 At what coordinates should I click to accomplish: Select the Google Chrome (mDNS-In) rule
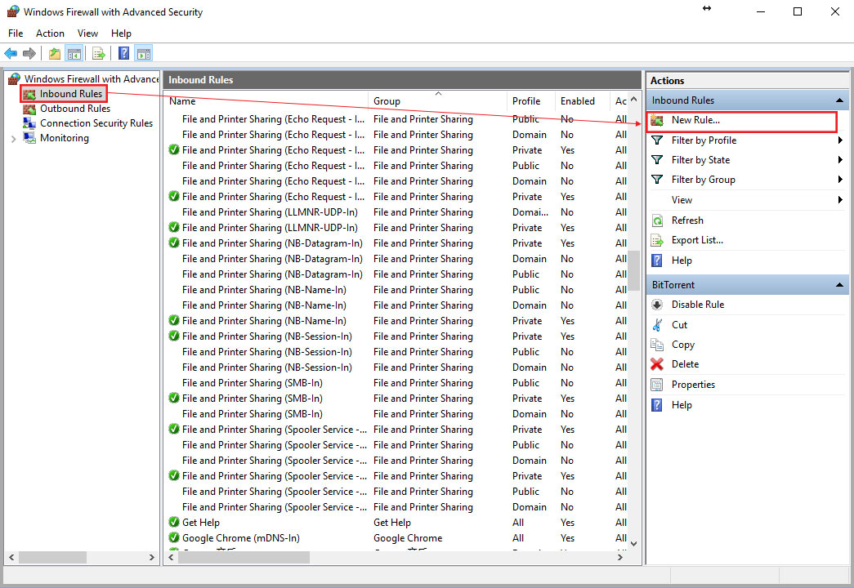(x=396, y=538)
